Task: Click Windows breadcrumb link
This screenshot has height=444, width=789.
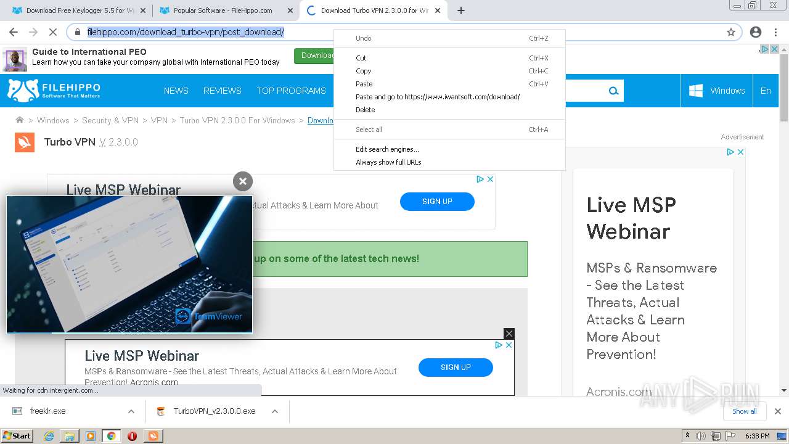Action: (53, 120)
